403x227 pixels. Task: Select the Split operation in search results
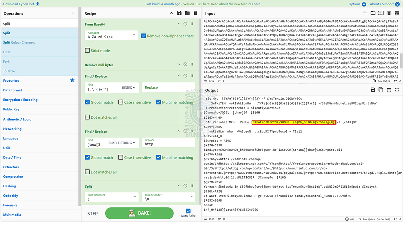click(x=39, y=33)
